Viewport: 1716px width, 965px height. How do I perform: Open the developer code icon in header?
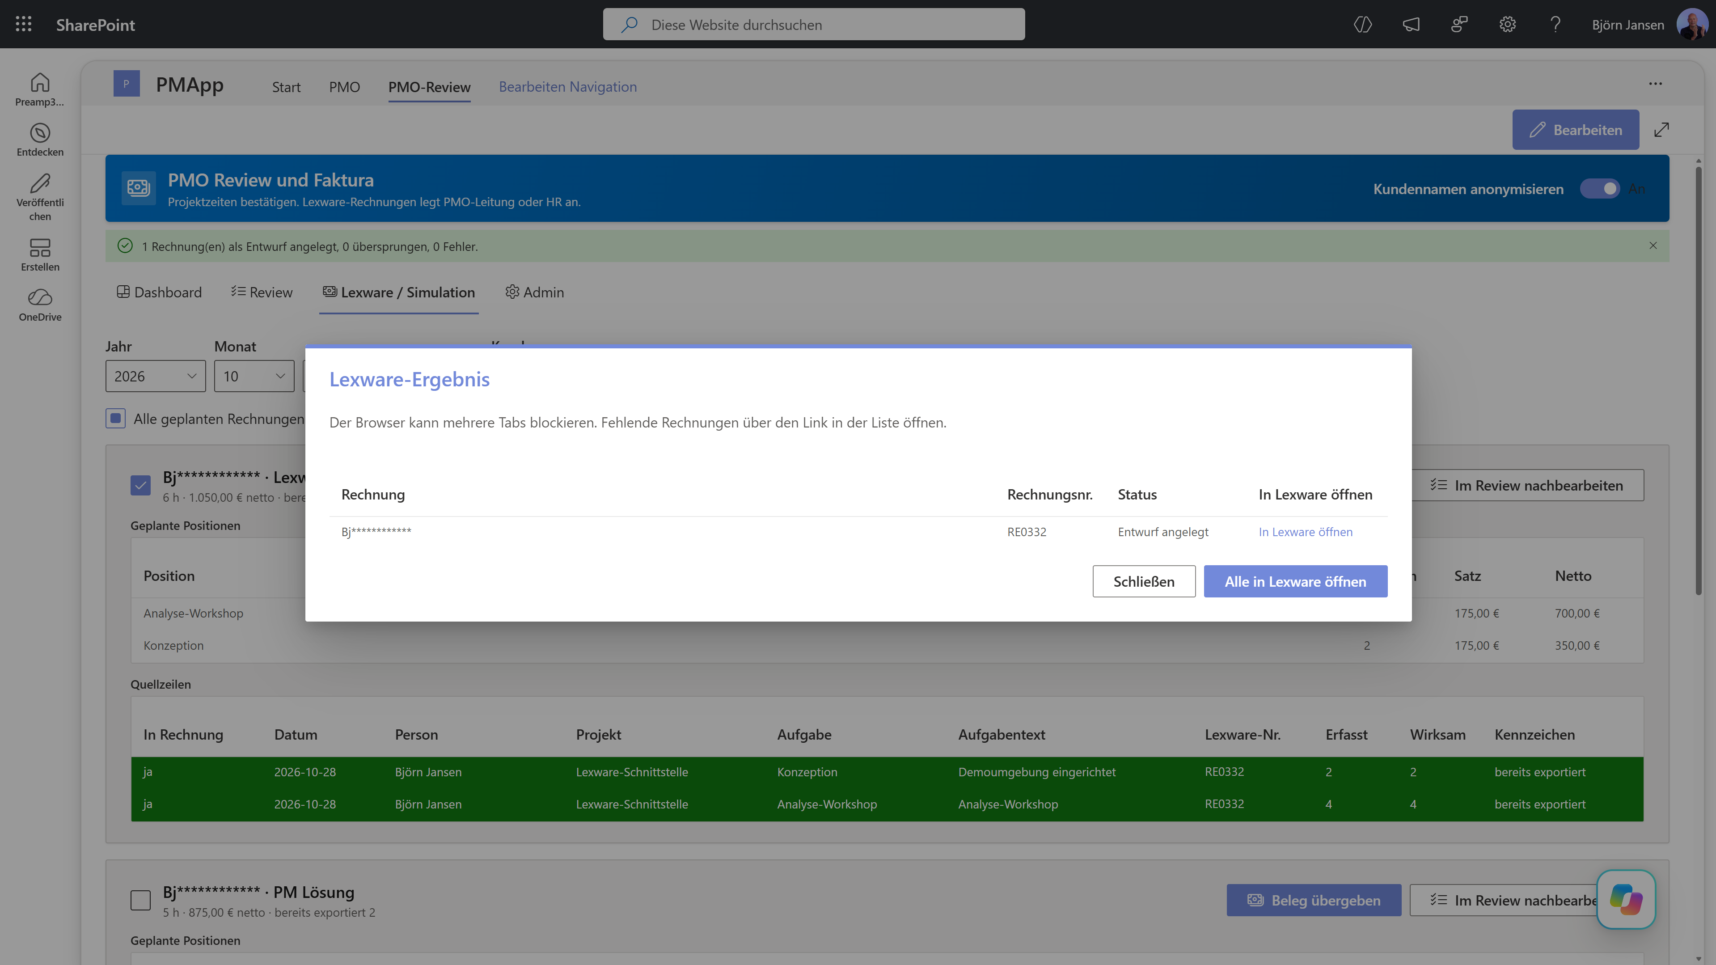[1363, 25]
